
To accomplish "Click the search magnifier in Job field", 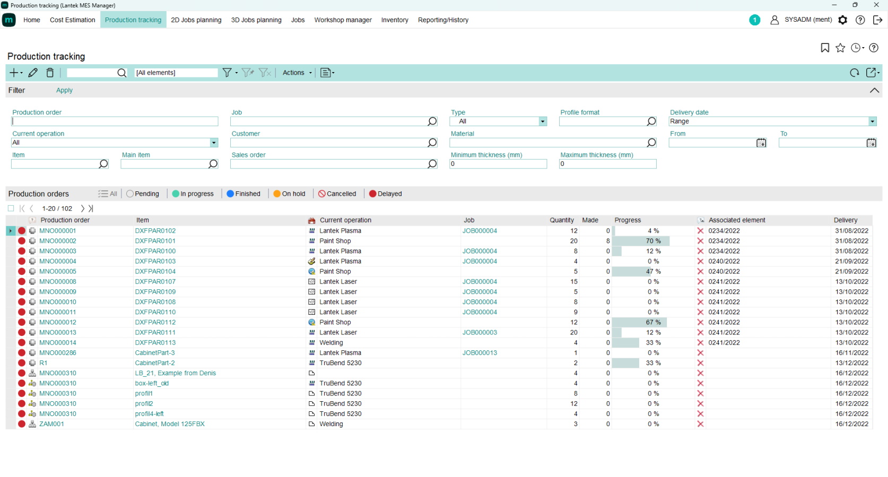I will click(432, 121).
